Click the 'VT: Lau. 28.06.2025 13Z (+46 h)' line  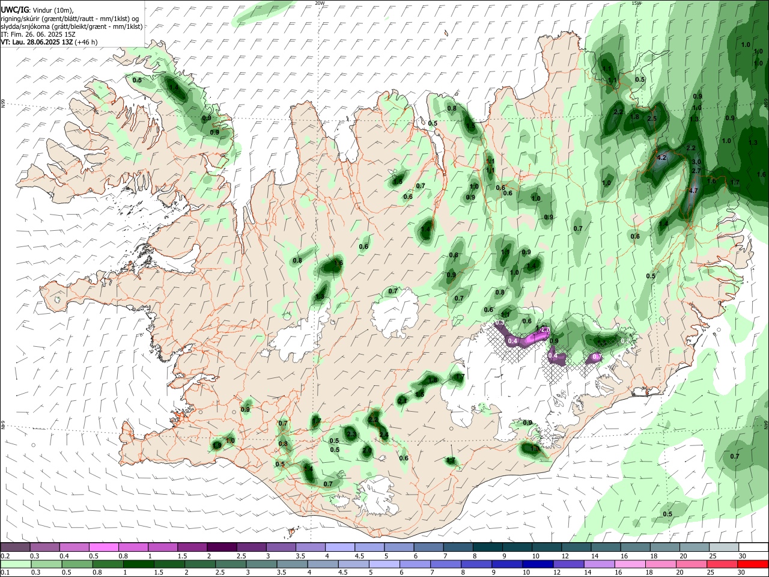[49, 42]
